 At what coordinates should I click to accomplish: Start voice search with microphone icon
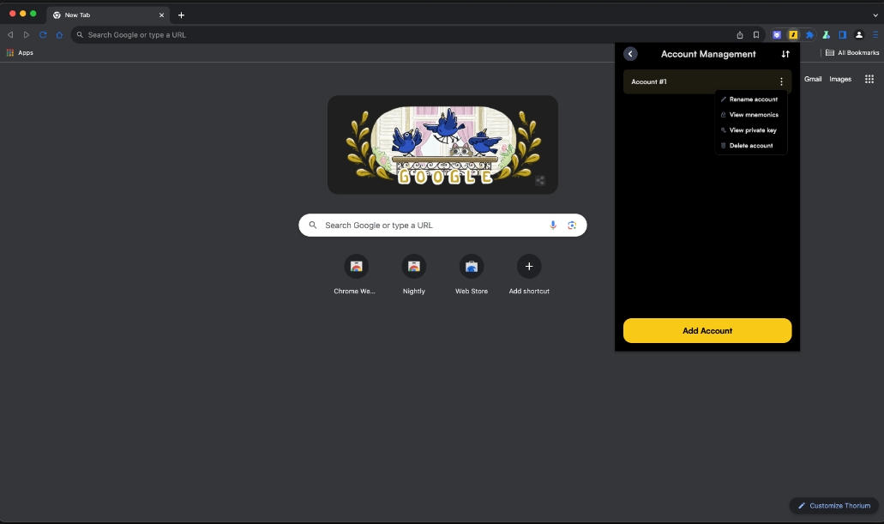pyautogui.click(x=552, y=225)
